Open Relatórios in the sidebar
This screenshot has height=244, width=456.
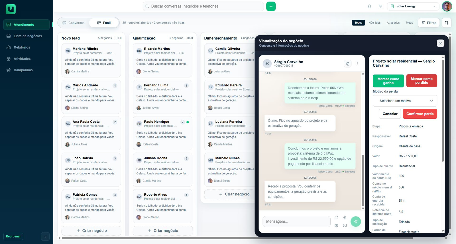27,47
